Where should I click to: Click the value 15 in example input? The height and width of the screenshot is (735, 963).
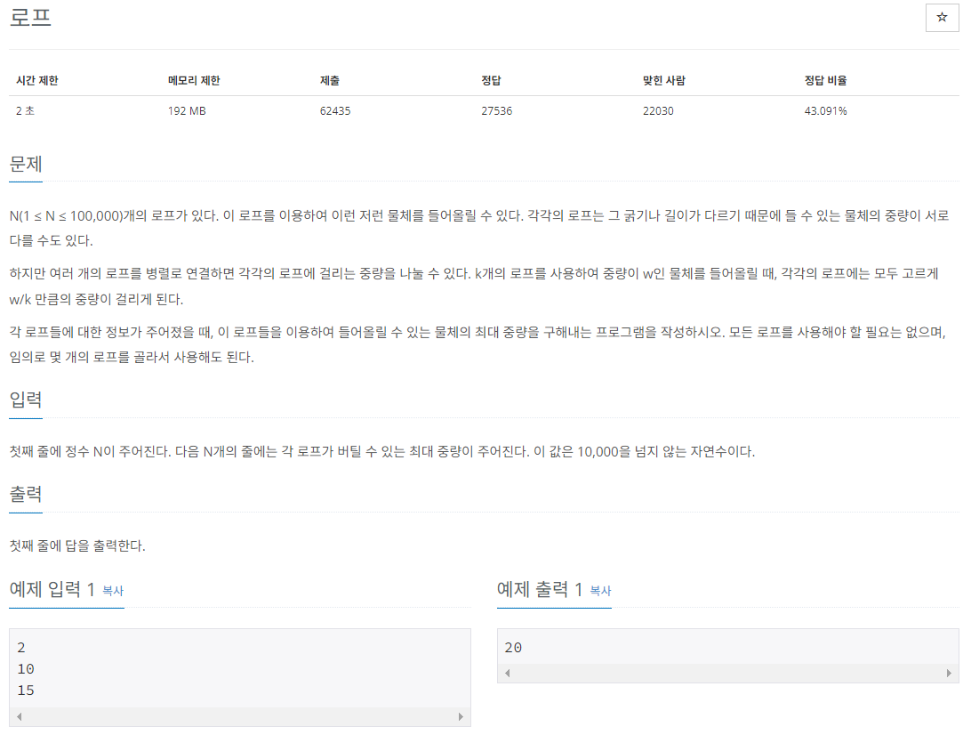coord(26,691)
